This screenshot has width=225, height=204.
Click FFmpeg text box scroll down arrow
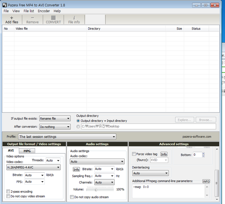pyautogui.click(x=207, y=195)
